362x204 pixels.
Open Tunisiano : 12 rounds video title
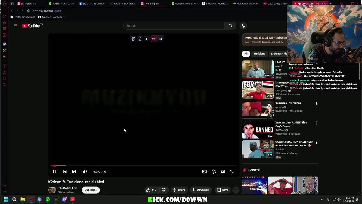(x=288, y=103)
